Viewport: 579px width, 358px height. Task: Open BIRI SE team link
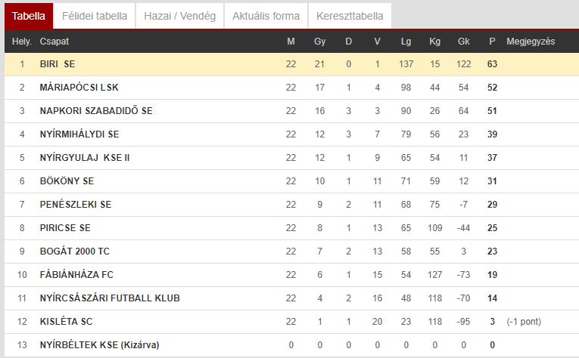tap(58, 64)
